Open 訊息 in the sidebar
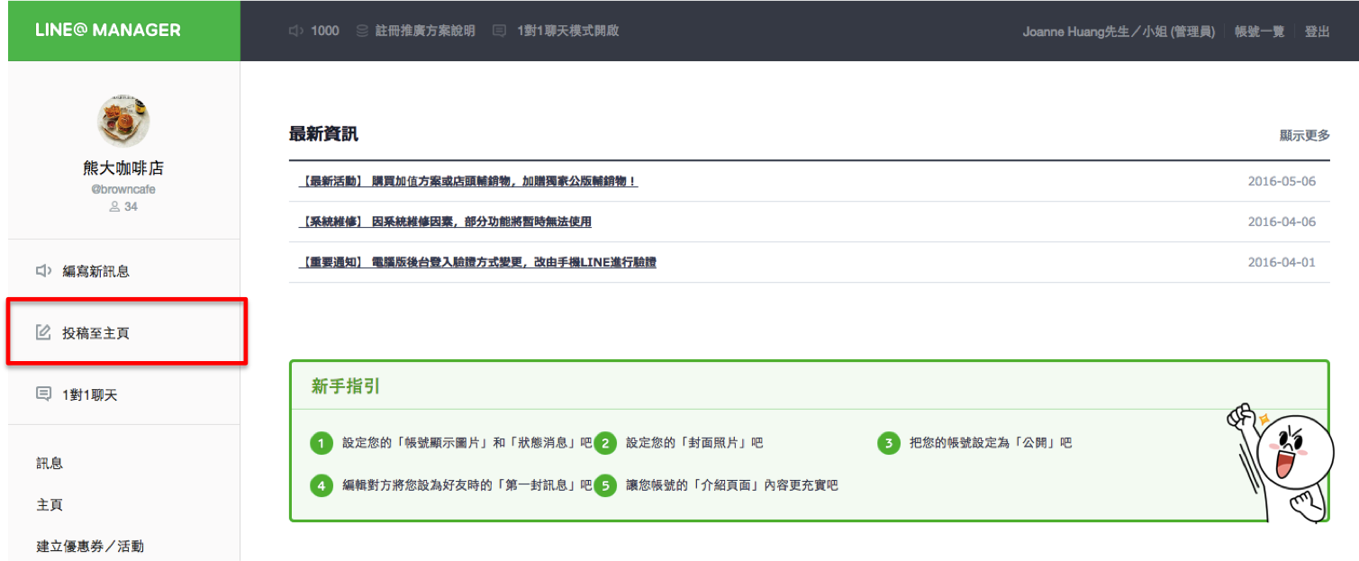This screenshot has height=561, width=1359. click(x=50, y=464)
